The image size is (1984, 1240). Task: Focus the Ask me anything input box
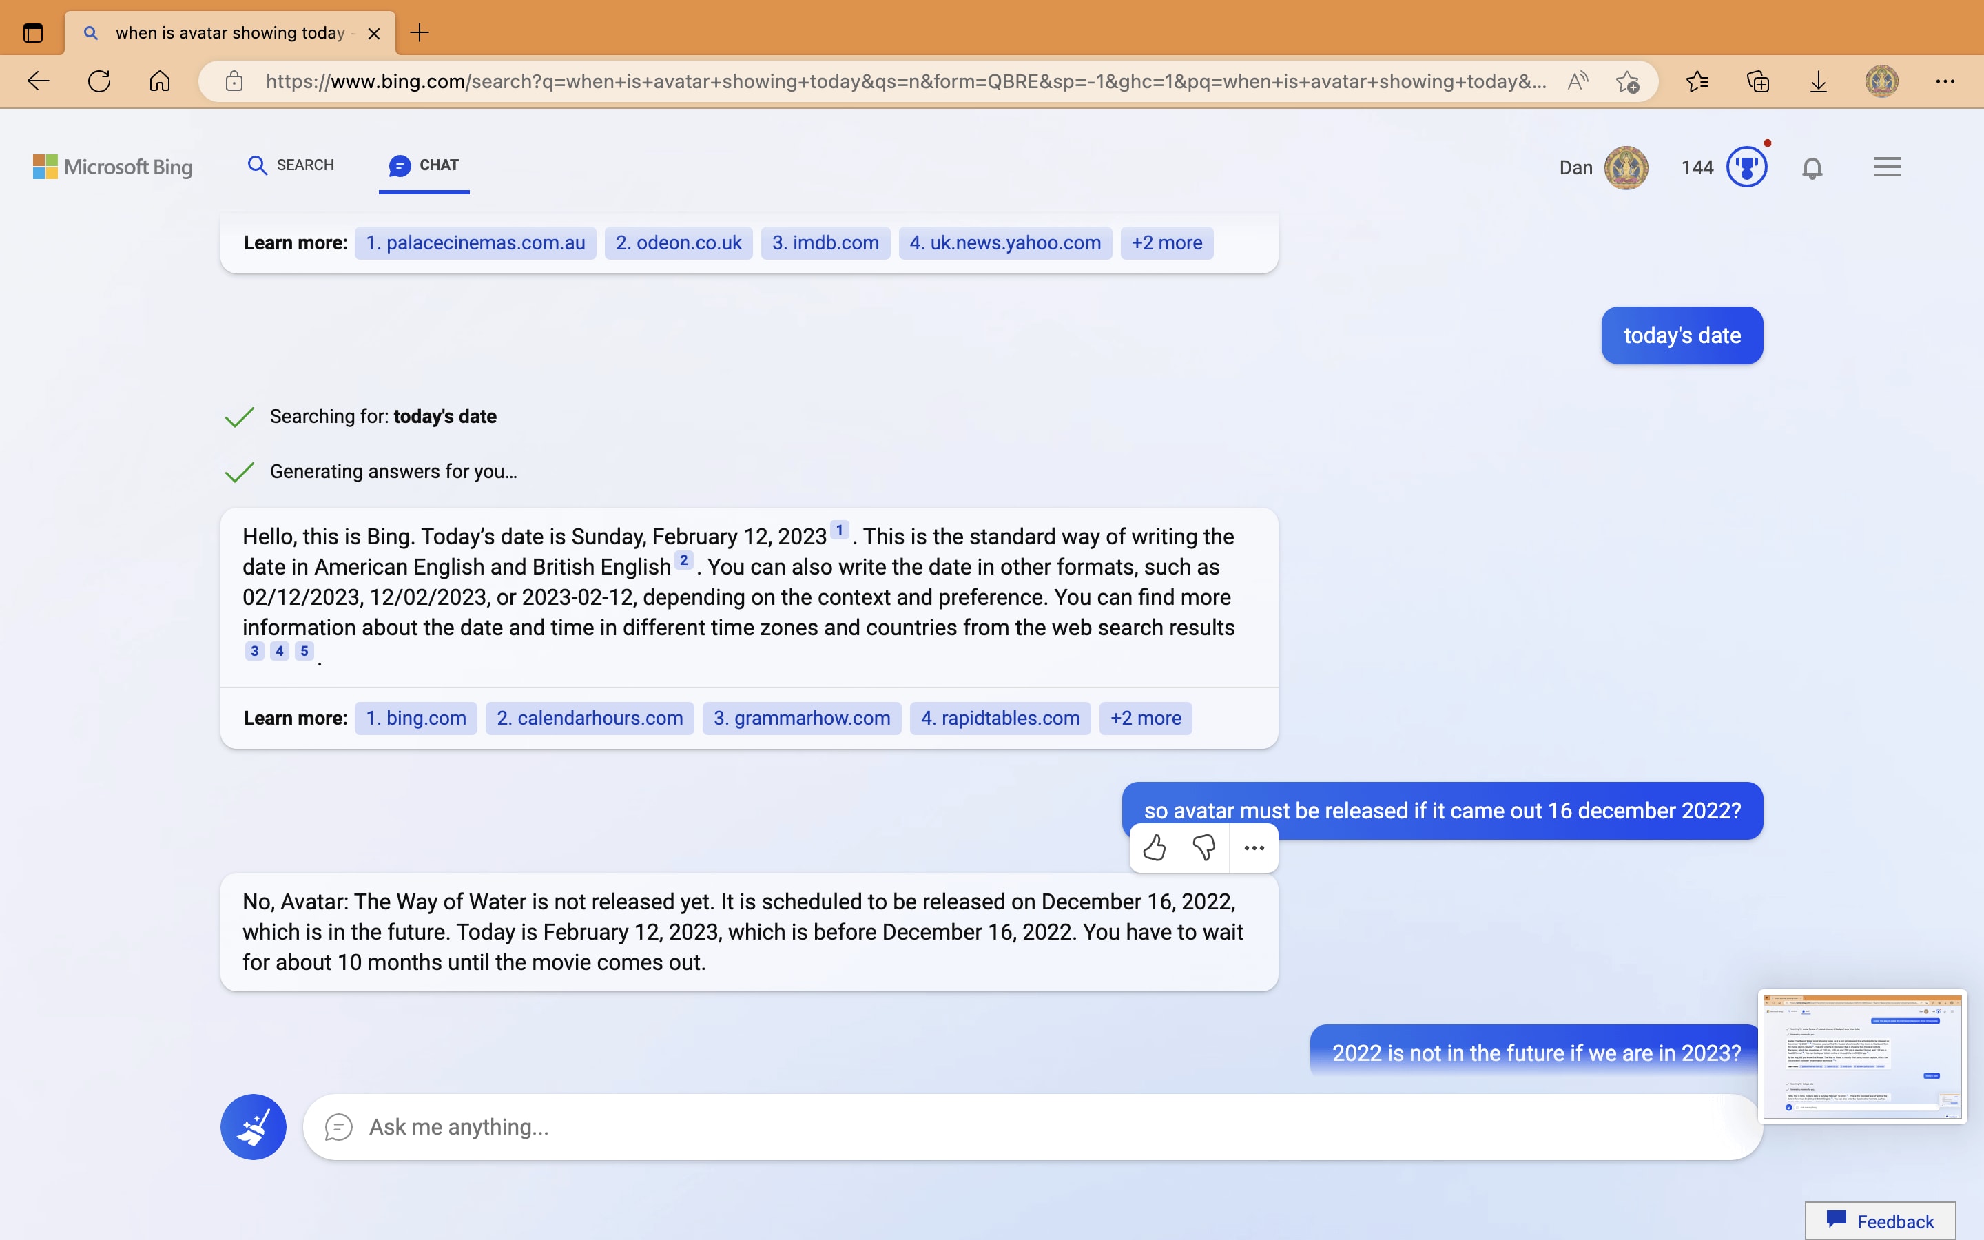point(1033,1127)
